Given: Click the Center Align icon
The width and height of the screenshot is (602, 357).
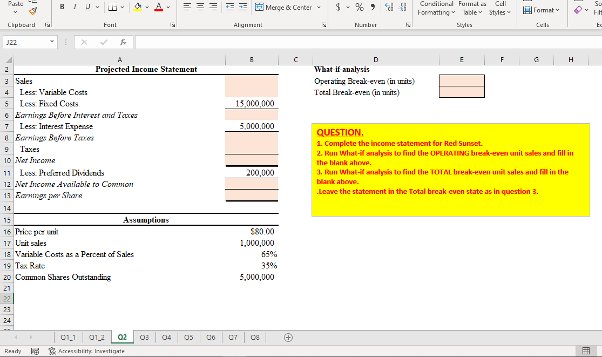Looking at the screenshot, I should pyautogui.click(x=200, y=6).
